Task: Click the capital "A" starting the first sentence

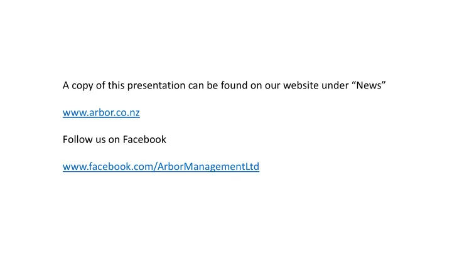Action: (x=66, y=85)
